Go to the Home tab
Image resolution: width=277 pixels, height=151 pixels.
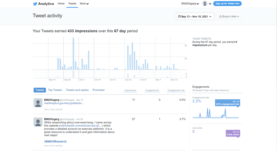coord(61,3)
